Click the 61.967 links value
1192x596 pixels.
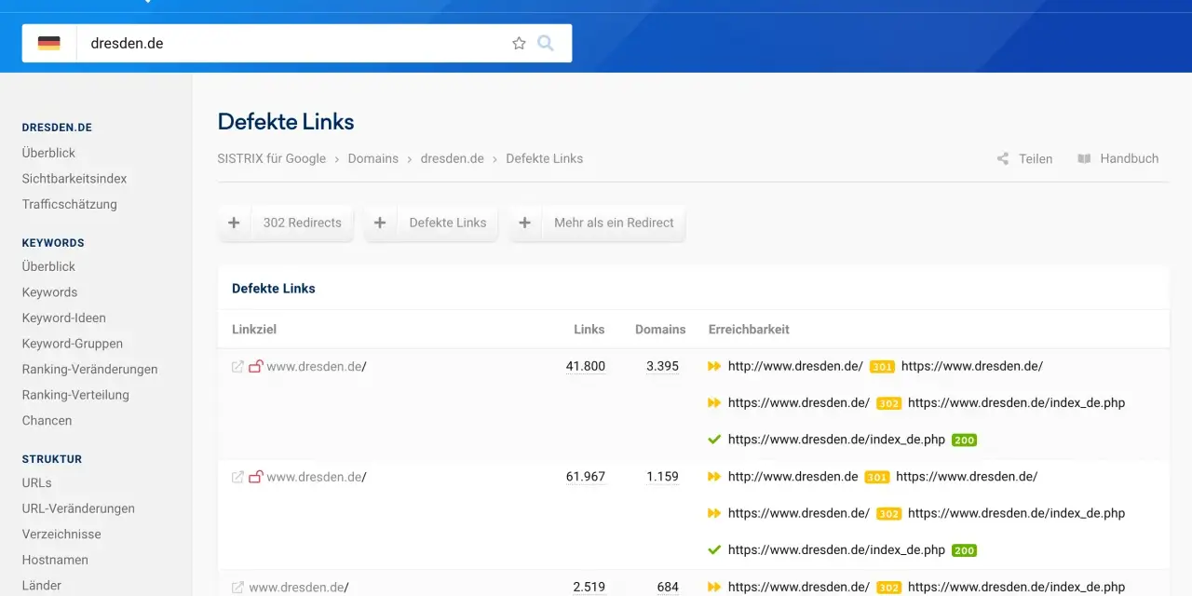(586, 477)
